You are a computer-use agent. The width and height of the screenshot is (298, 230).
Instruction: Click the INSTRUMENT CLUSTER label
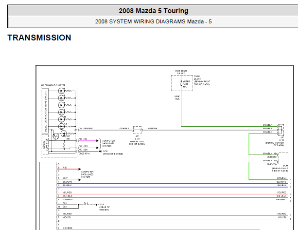click(53, 85)
